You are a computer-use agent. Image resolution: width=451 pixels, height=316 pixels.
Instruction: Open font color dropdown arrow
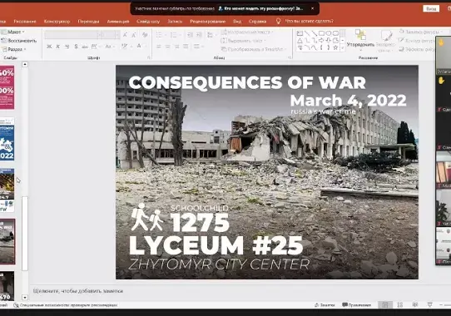pyautogui.click(x=145, y=47)
